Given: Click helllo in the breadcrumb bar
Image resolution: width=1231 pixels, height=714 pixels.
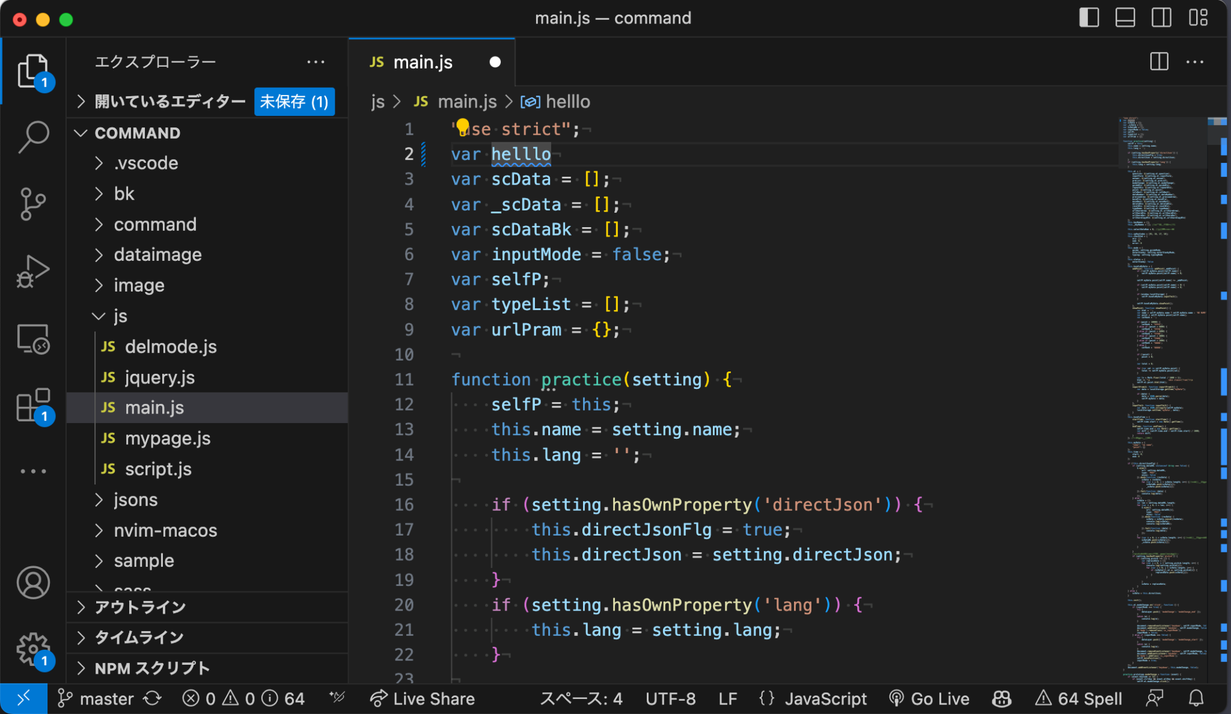Looking at the screenshot, I should click(568, 102).
